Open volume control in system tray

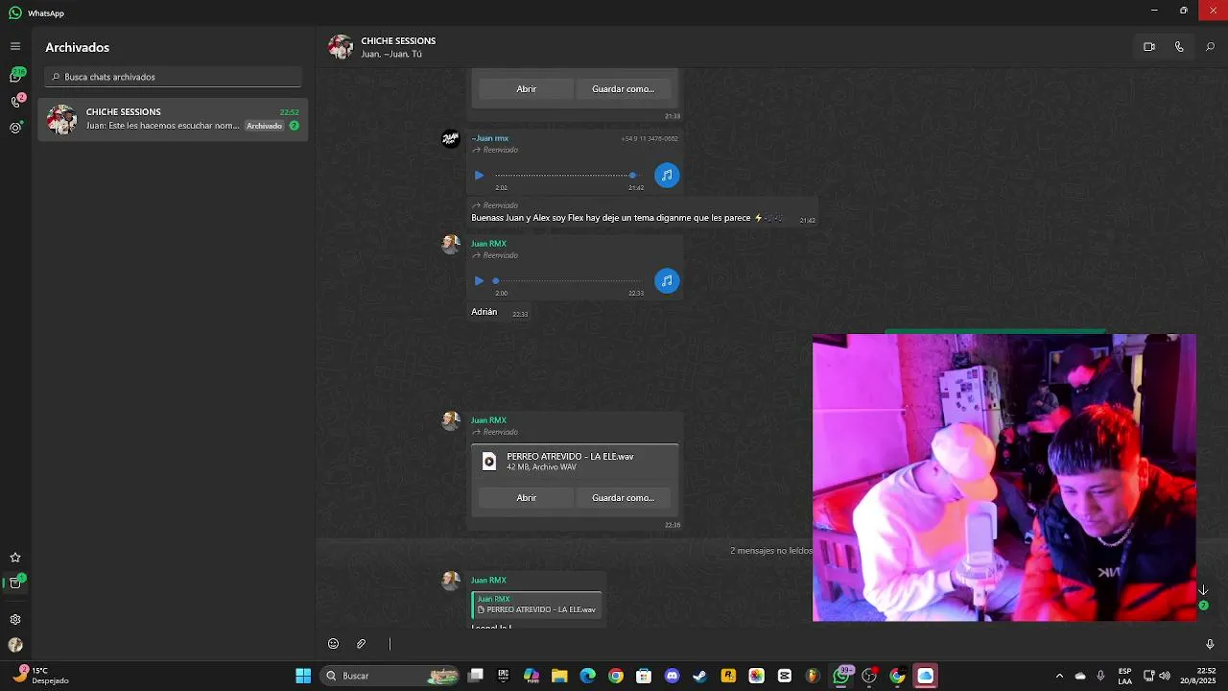click(1165, 676)
